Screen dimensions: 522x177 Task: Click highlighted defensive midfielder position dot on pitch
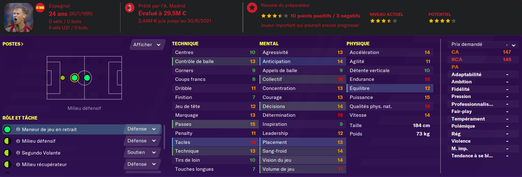[75, 78]
